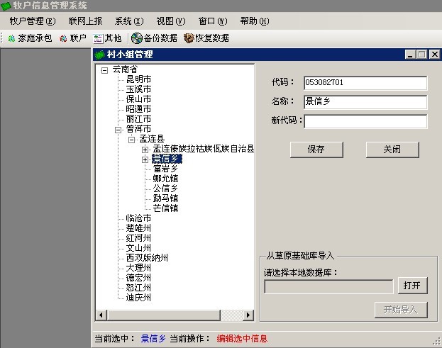Expand 孟连傣族拉祜族佤族自治县 node
442x348 pixels.
click(x=145, y=150)
